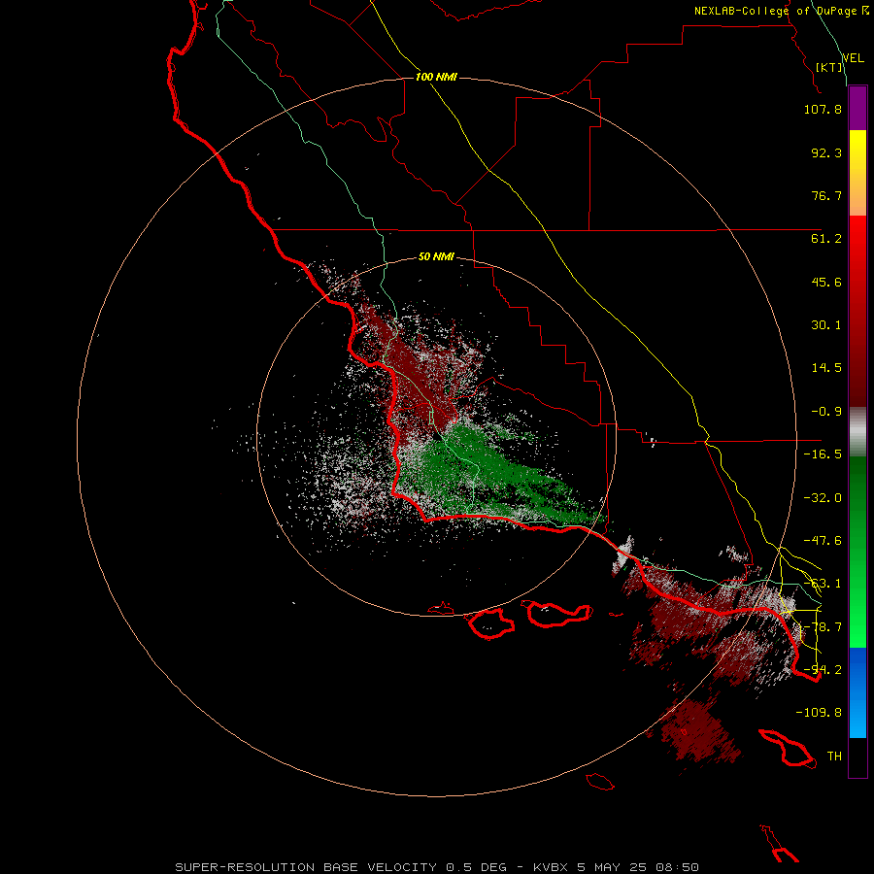
Task: Select the -32.0 scale value
Action: click(823, 498)
